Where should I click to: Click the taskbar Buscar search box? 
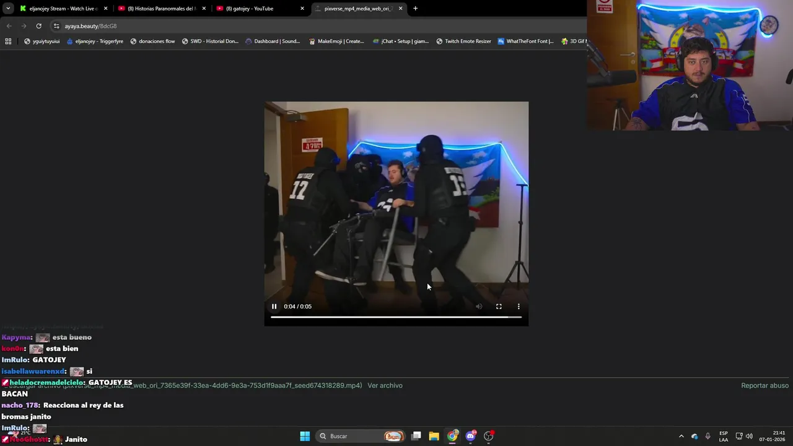point(362,436)
